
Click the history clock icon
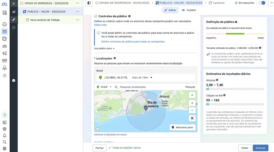(x=14, y=28)
